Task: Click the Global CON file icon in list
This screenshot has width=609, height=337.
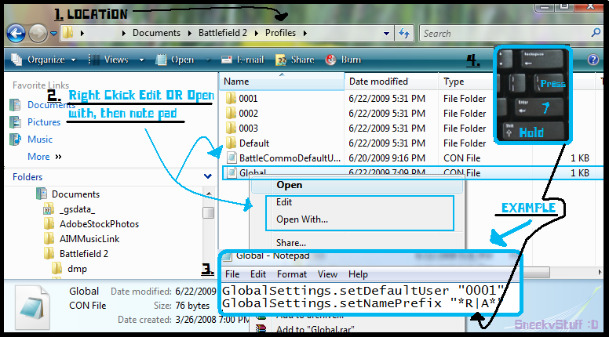Action: (x=232, y=173)
